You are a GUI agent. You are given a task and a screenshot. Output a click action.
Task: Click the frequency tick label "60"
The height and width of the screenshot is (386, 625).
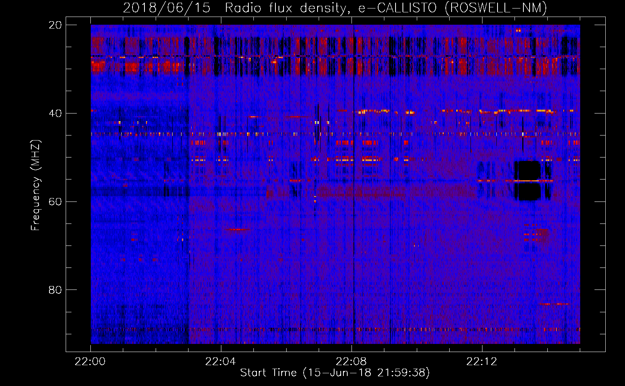[55, 202]
